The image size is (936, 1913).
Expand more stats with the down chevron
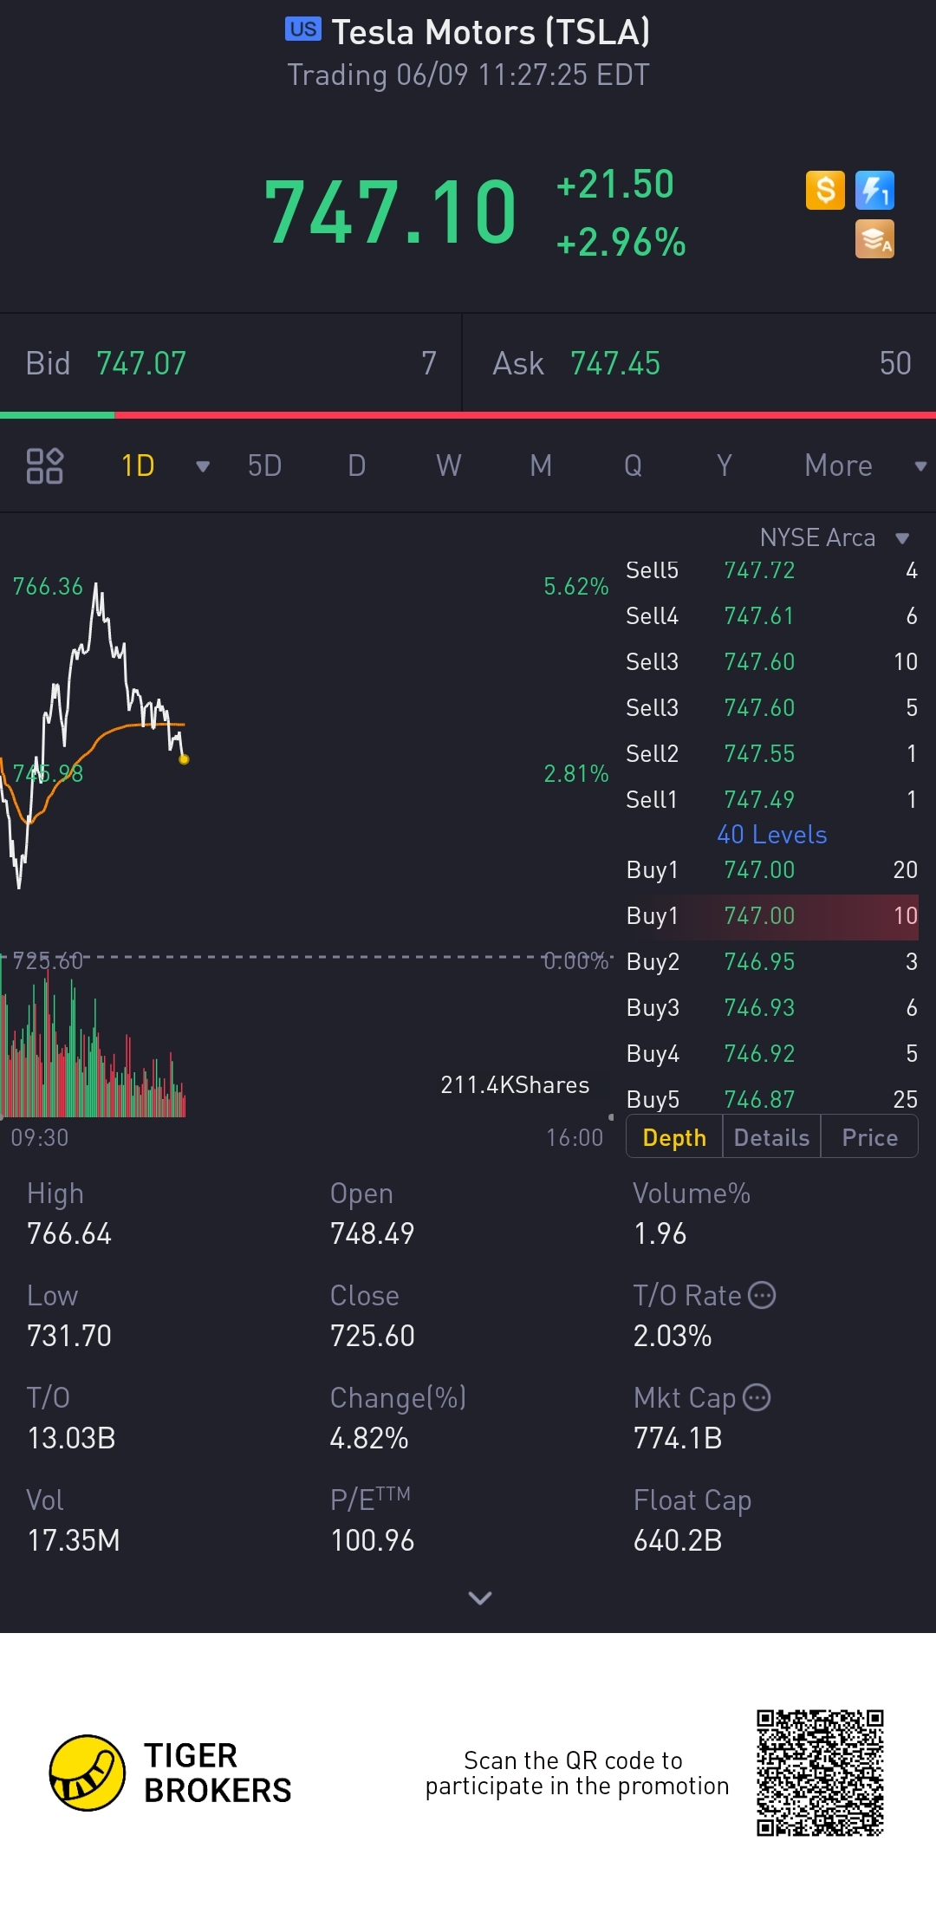479,1597
